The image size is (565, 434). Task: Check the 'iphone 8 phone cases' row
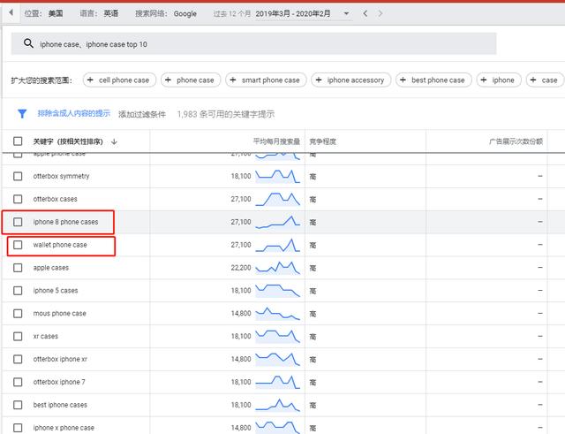pyautogui.click(x=18, y=222)
